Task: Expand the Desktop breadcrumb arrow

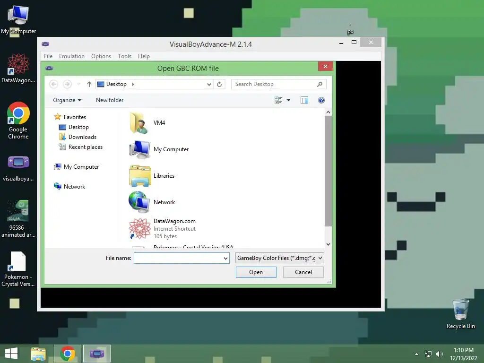Action: coord(133,84)
